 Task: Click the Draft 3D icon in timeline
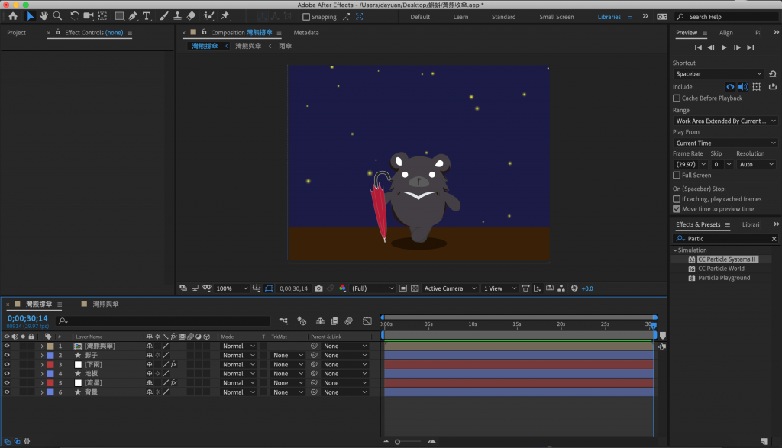click(x=302, y=321)
